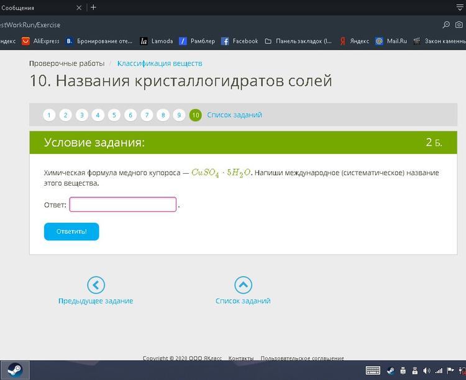Click the snapshot camera icon in address bar
466x380 pixels.
click(x=459, y=25)
